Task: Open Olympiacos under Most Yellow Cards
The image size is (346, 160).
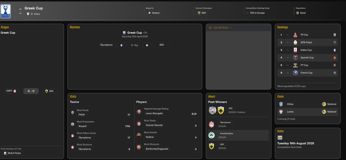Action: 85,137
